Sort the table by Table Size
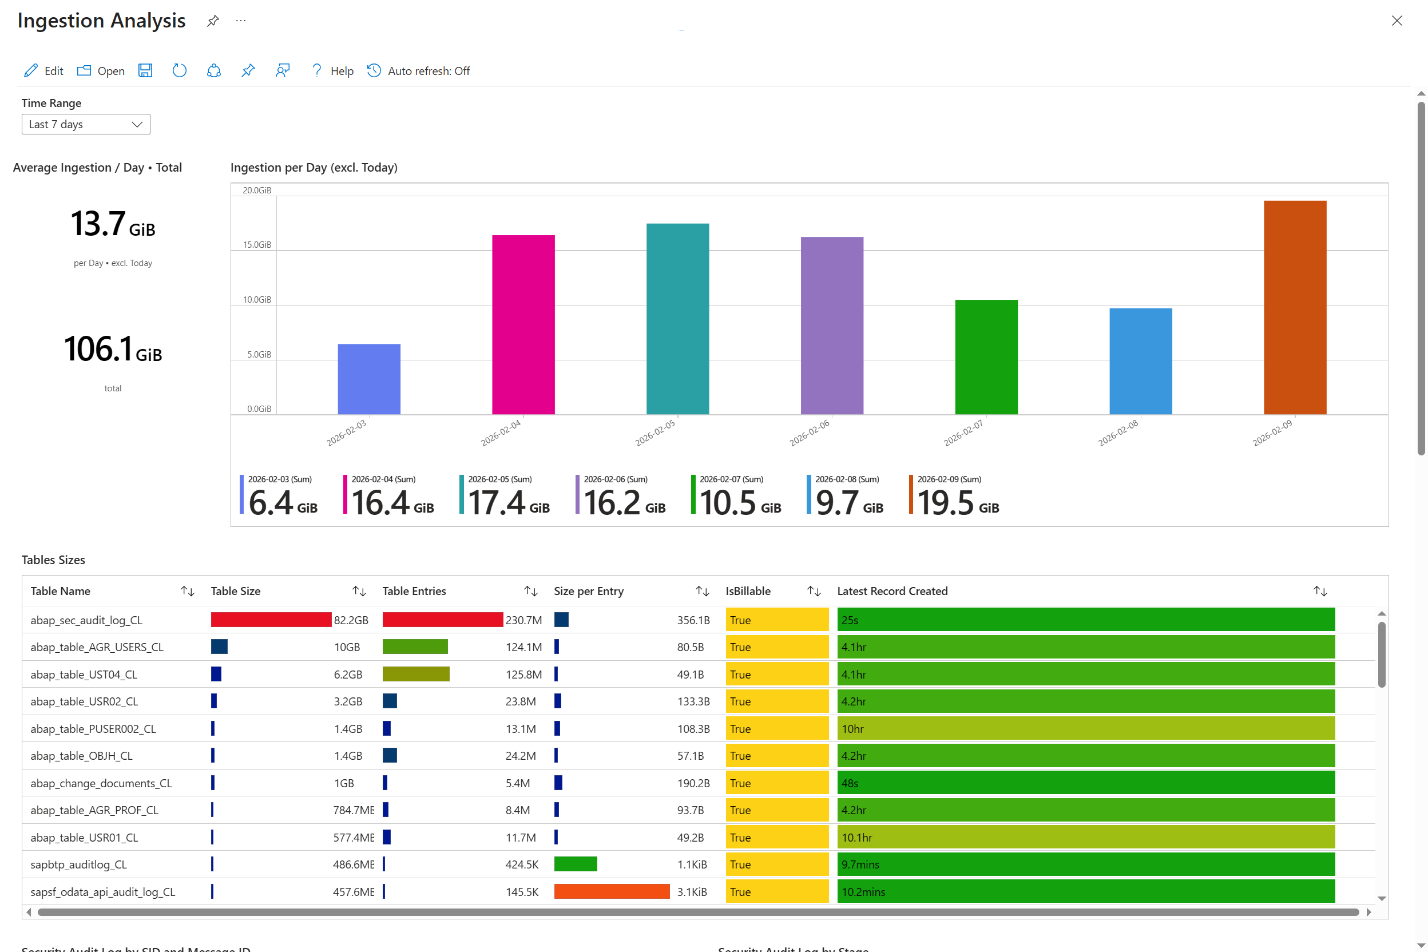 click(x=359, y=591)
